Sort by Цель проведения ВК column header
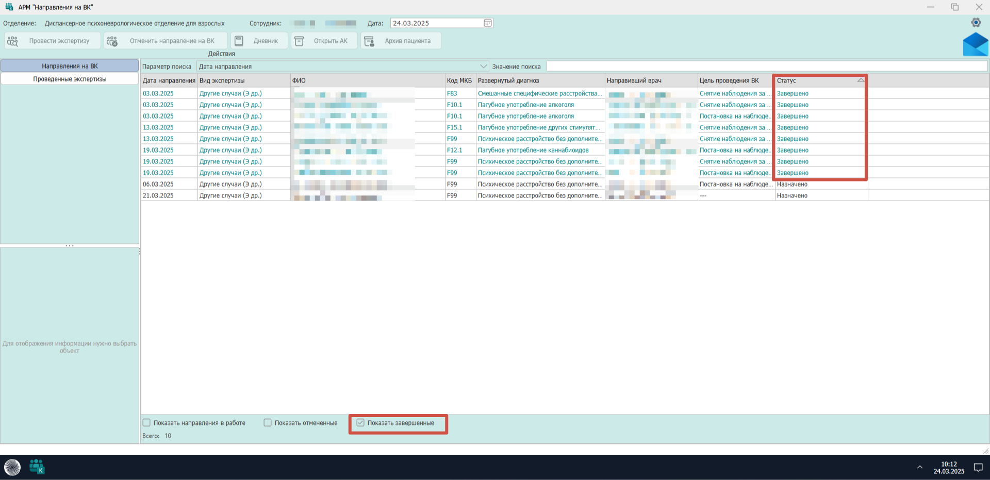This screenshot has width=990, height=480. (736, 80)
